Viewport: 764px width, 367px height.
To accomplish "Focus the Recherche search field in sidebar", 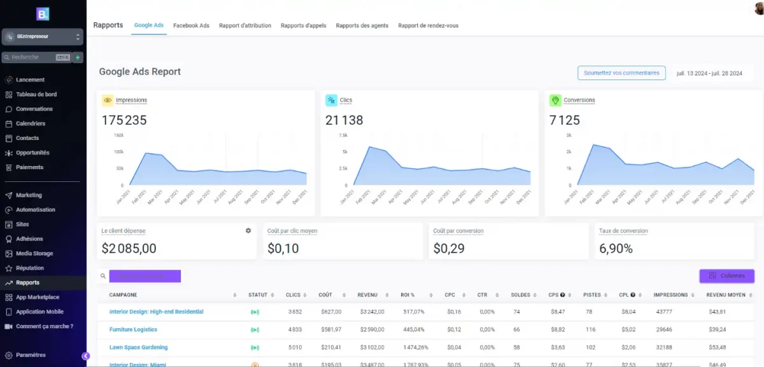I will pos(38,57).
